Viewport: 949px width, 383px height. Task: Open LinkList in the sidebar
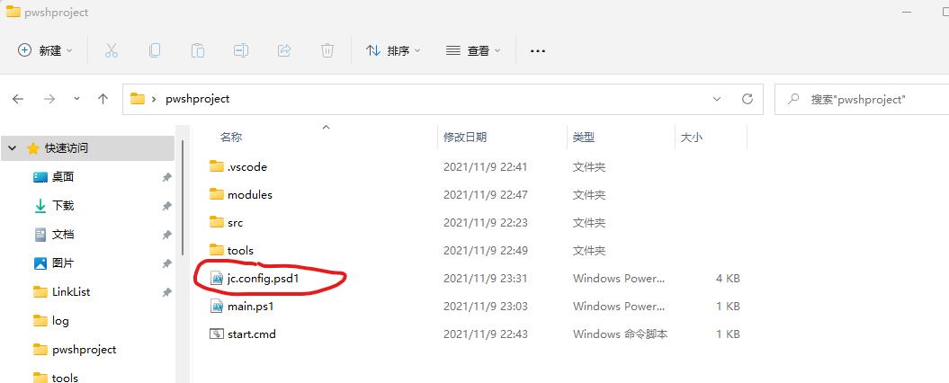point(71,292)
